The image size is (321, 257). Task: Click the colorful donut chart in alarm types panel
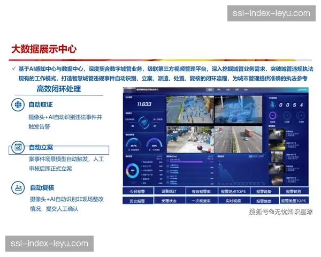coord(132,171)
